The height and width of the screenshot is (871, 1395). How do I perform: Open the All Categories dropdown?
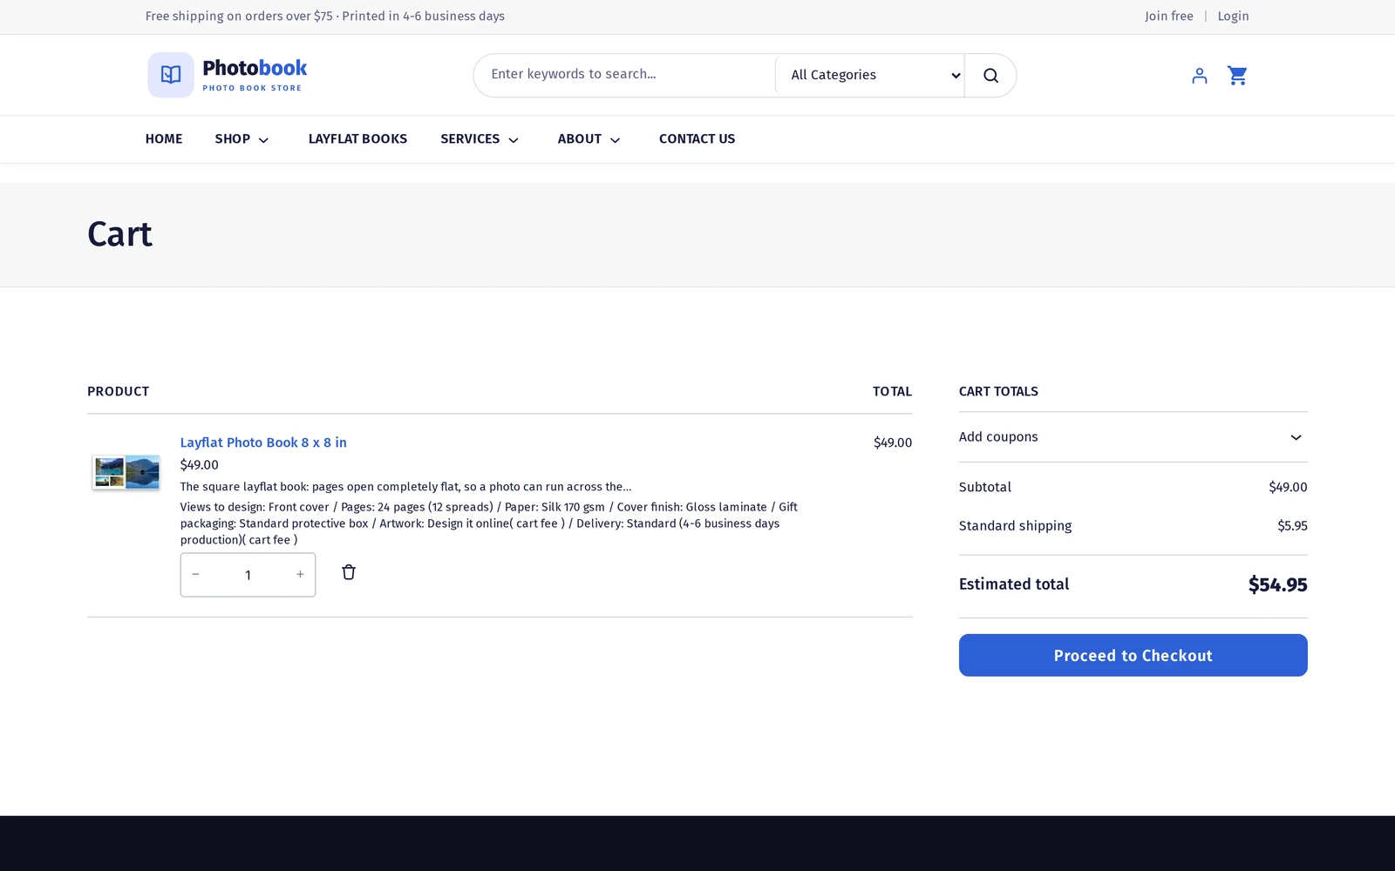coord(870,75)
